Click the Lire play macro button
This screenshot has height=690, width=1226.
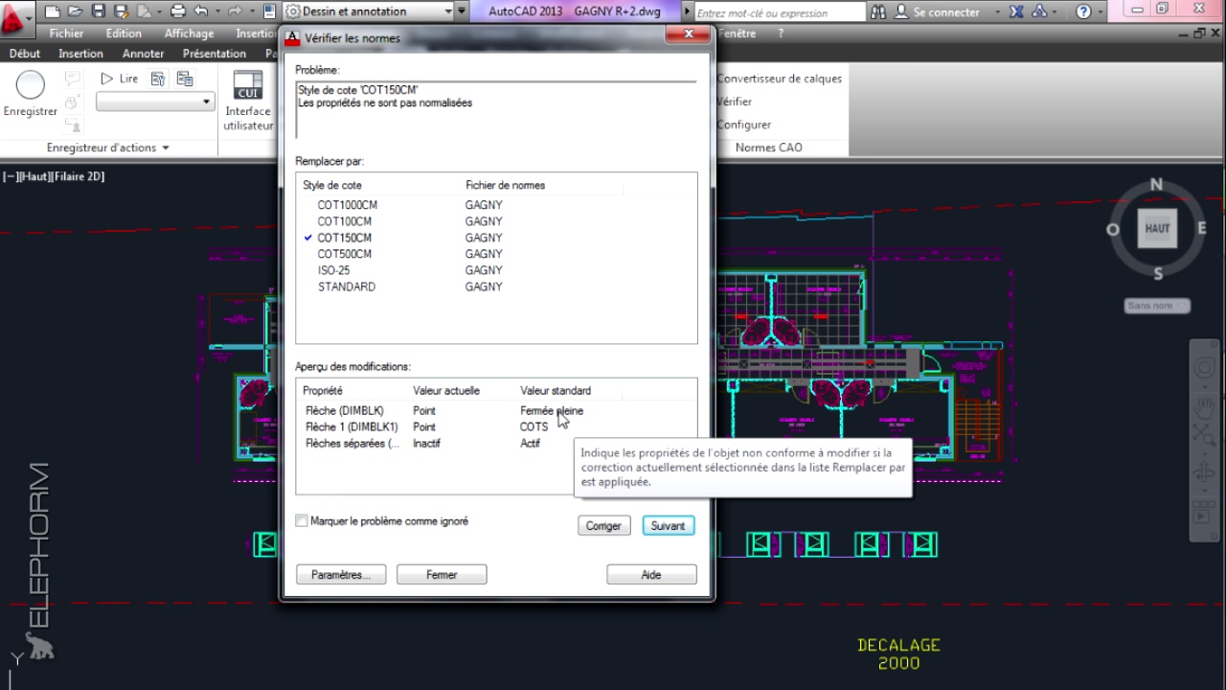coord(118,79)
